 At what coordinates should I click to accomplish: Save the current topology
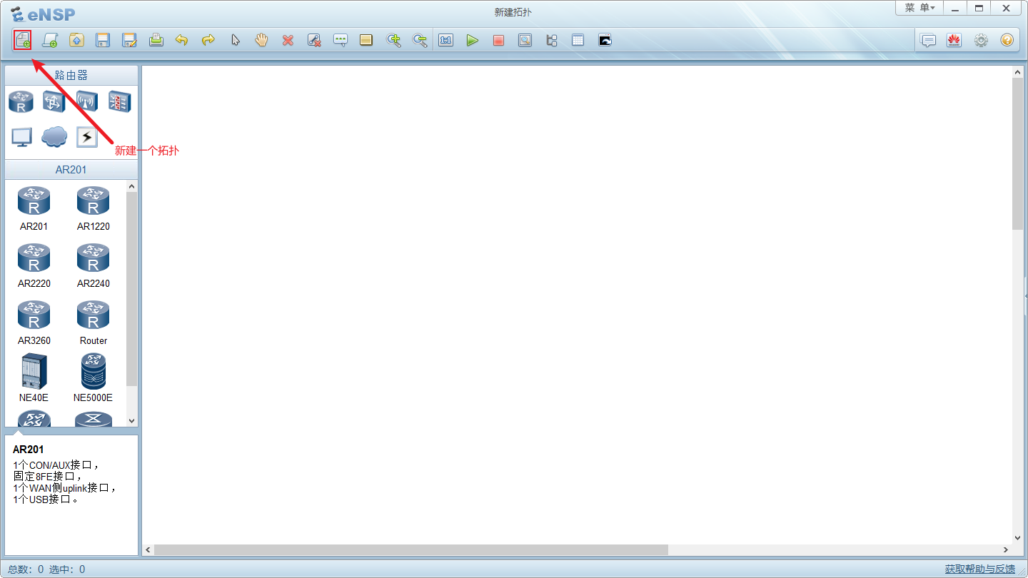click(103, 40)
